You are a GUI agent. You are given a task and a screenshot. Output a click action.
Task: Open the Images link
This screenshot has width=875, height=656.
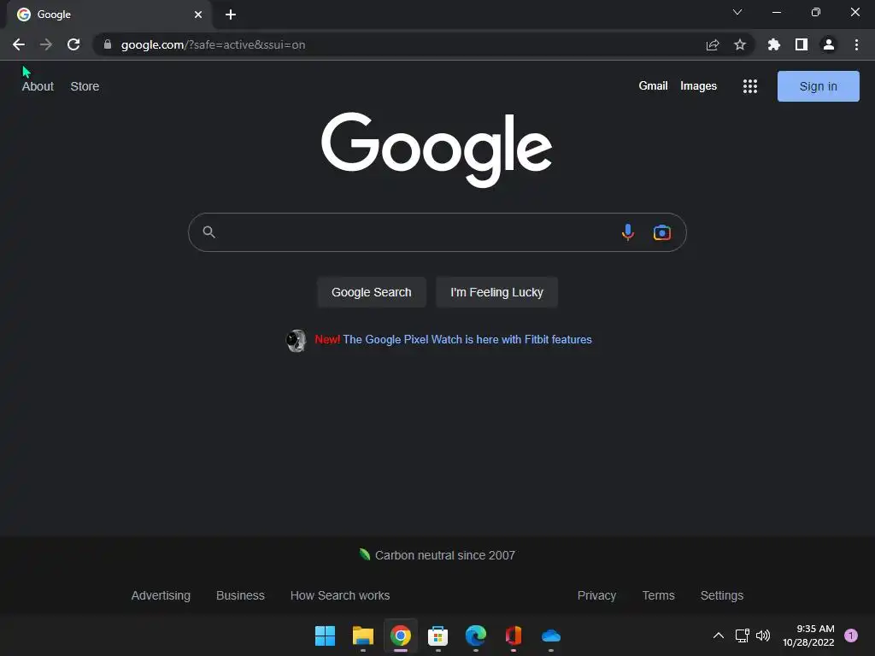point(698,86)
